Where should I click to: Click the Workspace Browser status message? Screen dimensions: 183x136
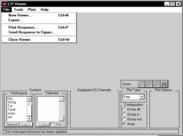tap(36, 131)
